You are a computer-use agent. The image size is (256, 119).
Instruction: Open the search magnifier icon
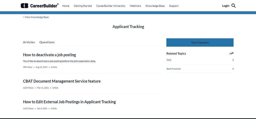(234, 6)
